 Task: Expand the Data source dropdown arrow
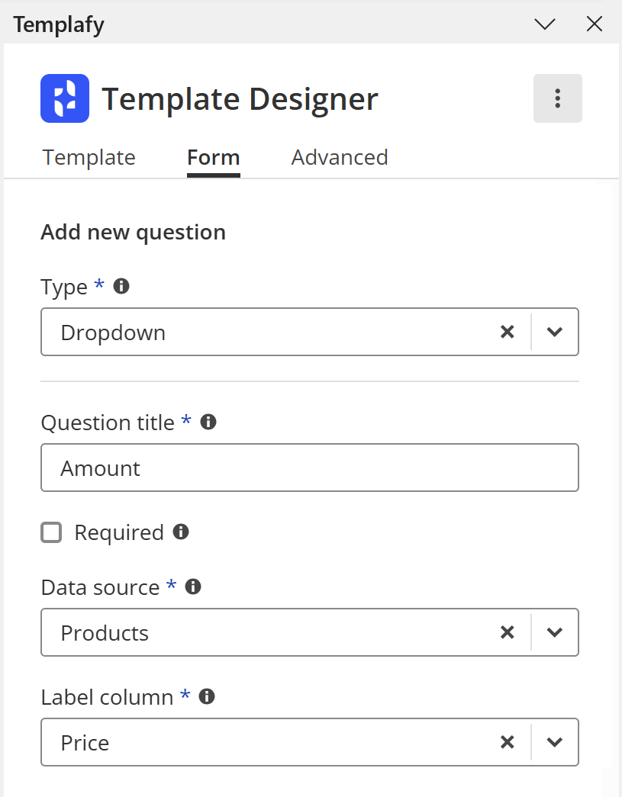coord(555,632)
